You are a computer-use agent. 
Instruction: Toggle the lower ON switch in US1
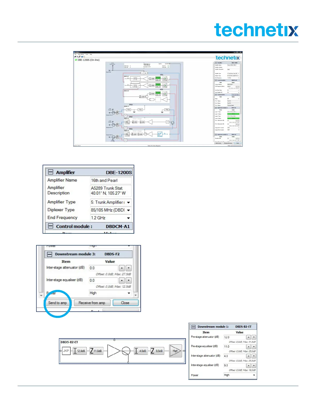click(165, 85)
